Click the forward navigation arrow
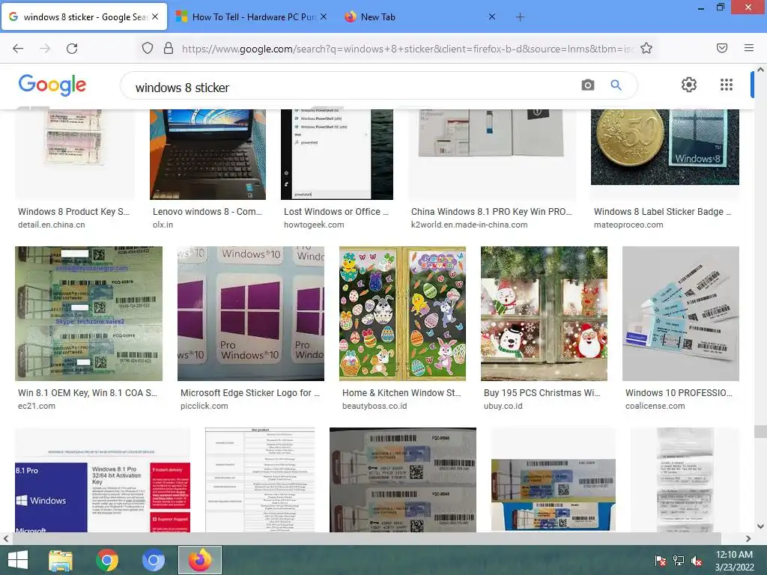Image resolution: width=767 pixels, height=575 pixels. pos(45,49)
